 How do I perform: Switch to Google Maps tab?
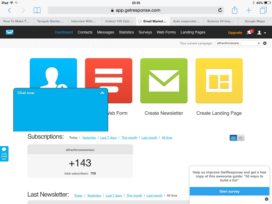click(x=255, y=21)
